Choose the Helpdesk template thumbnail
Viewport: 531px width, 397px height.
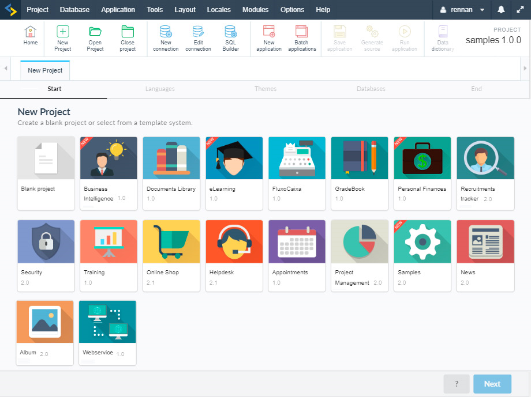pyautogui.click(x=234, y=241)
